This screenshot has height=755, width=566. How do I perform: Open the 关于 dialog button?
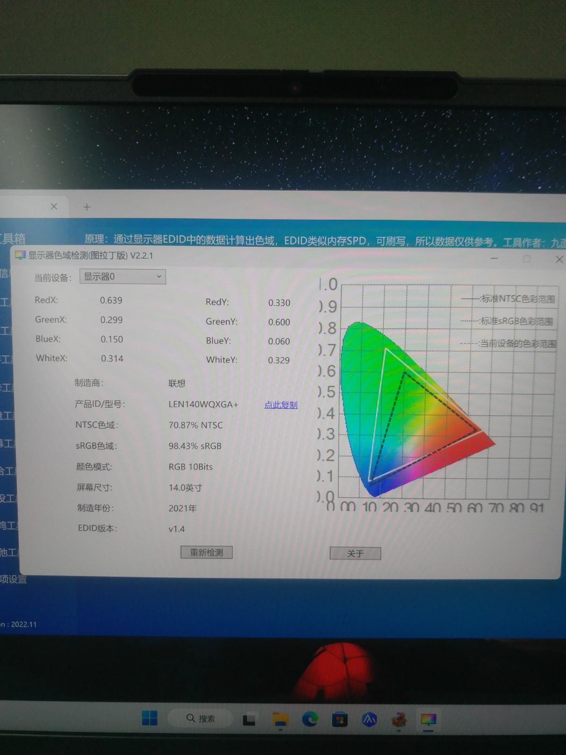[x=355, y=553]
